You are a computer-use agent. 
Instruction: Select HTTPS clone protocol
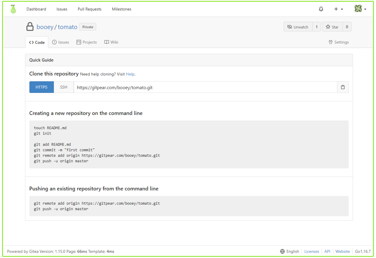(x=42, y=87)
